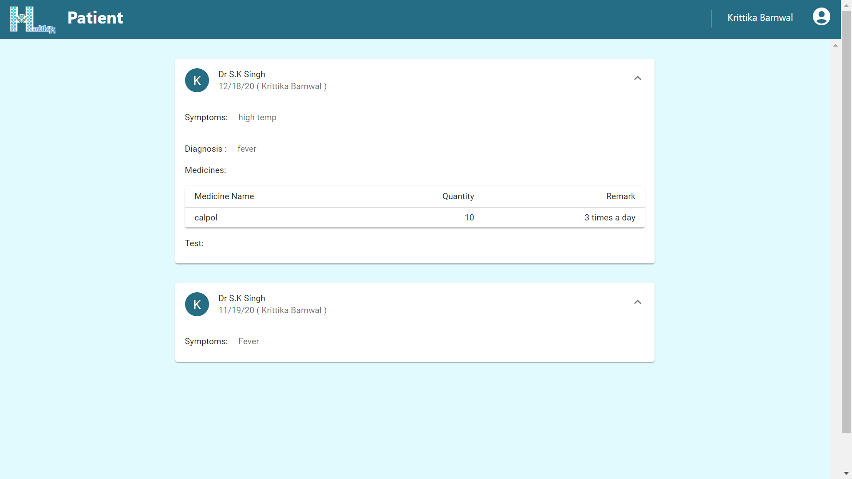The width and height of the screenshot is (852, 479).
Task: Click the calpol medicine row
Action: click(206, 218)
